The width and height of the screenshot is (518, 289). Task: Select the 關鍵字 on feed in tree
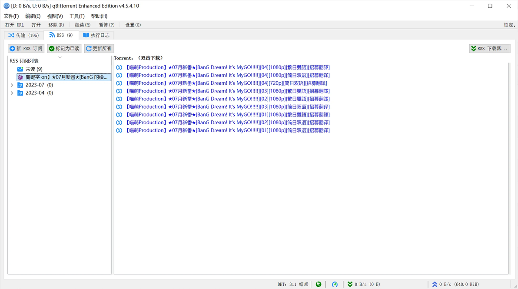click(x=64, y=77)
